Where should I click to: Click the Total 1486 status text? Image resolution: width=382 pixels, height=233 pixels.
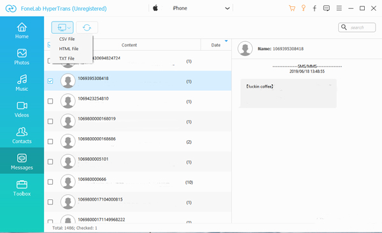[74, 228]
